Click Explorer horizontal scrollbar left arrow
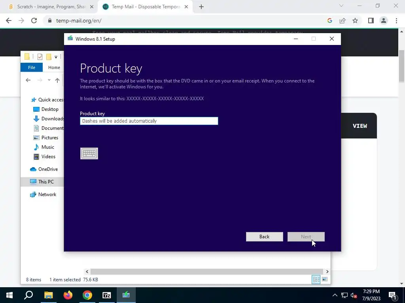Screen dimensions: 405x303 coord(87,271)
